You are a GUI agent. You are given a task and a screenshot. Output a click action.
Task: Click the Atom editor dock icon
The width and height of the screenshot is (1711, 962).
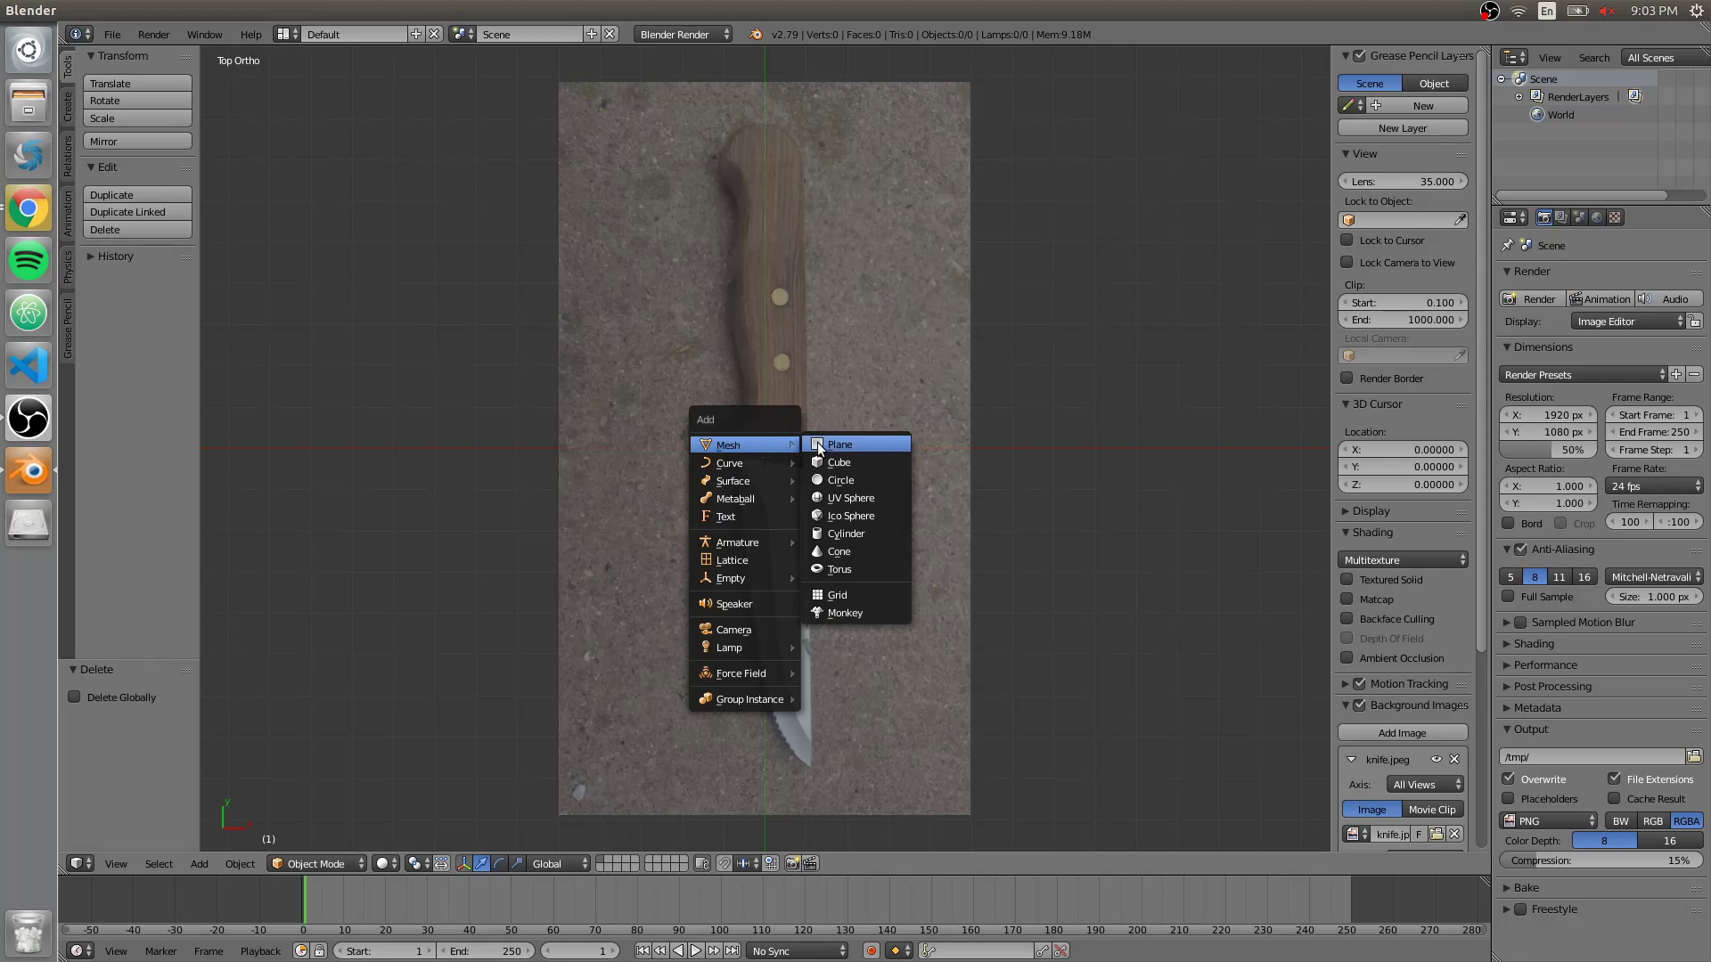tap(29, 314)
